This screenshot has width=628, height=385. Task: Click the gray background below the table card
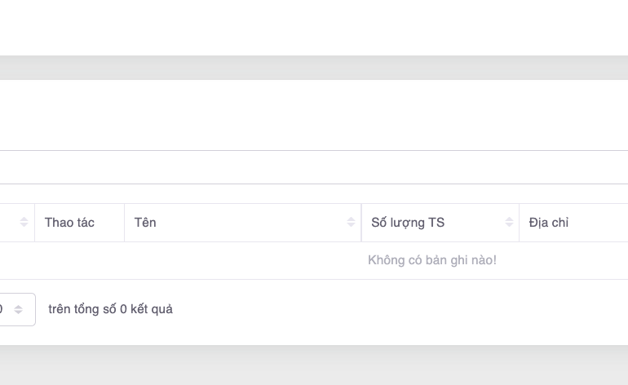[314, 365]
